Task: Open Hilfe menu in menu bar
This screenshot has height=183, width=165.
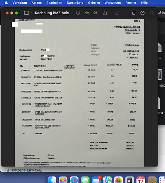Action: 144,3
